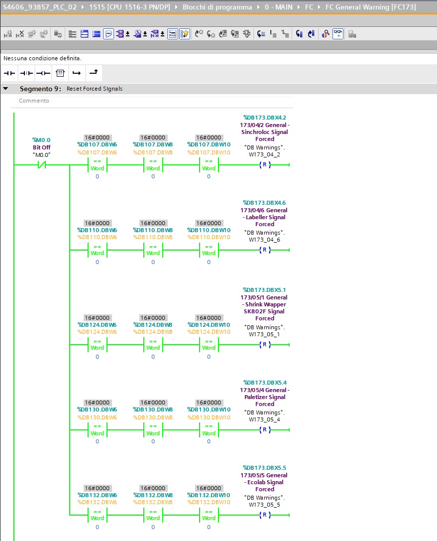The image size is (437, 541).
Task: Click go to next error icon
Action: click(x=211, y=34)
